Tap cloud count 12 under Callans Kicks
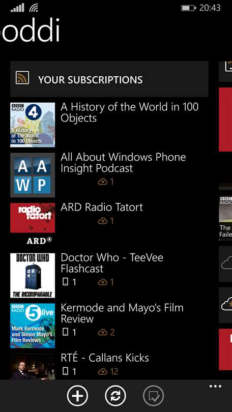The image size is (232, 412). 108,371
